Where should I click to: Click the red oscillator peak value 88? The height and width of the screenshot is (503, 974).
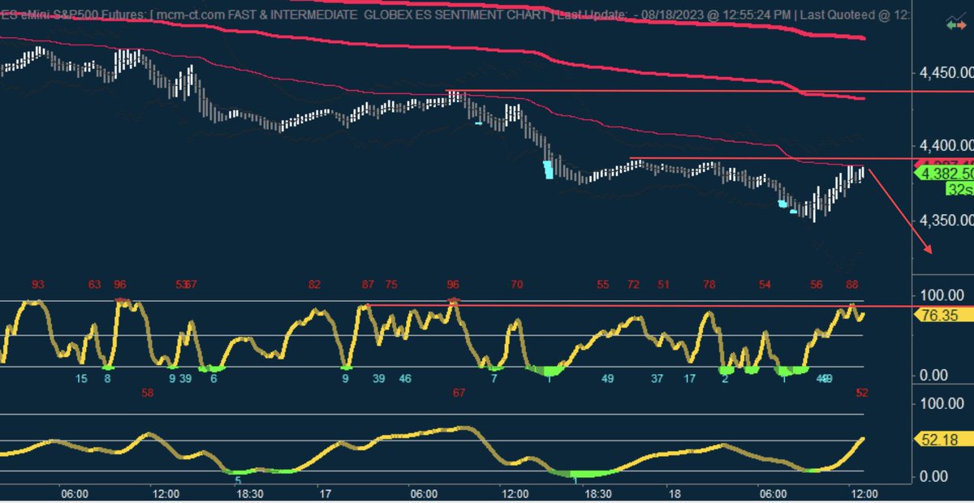(x=851, y=285)
